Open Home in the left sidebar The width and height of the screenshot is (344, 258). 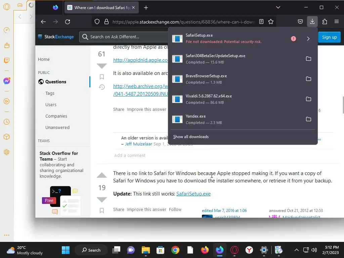(x=44, y=59)
